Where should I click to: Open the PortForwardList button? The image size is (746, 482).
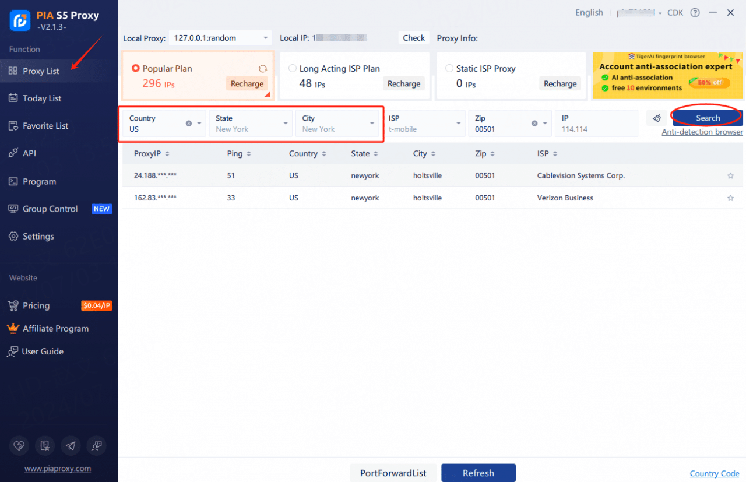[x=393, y=473]
